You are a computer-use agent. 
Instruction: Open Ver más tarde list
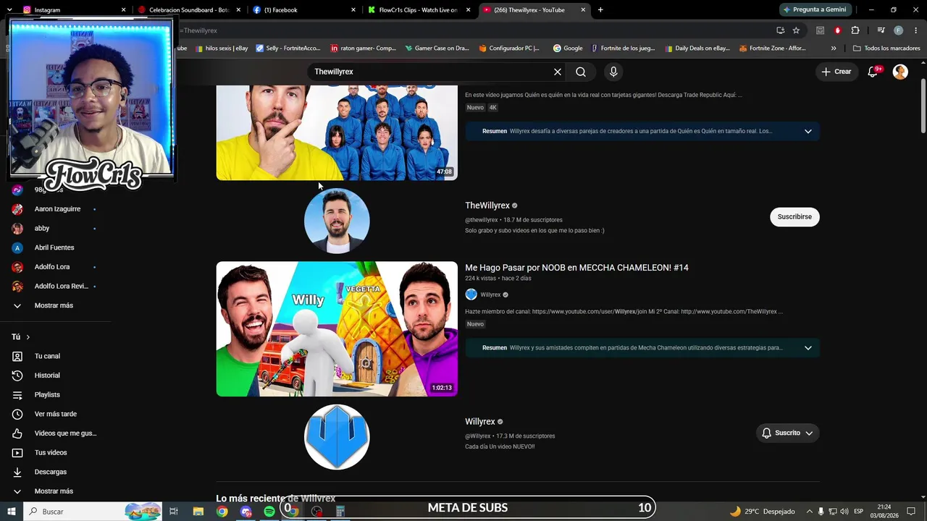(55, 414)
